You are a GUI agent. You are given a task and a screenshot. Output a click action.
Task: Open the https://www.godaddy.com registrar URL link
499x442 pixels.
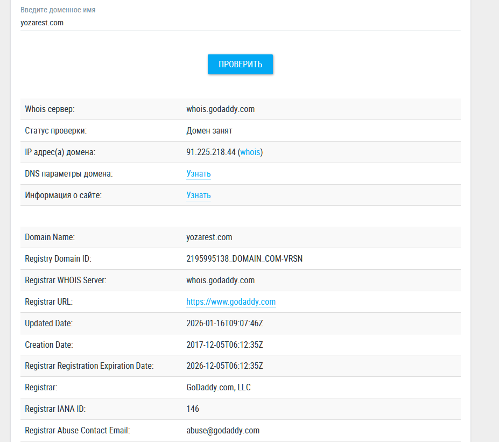pyautogui.click(x=231, y=302)
